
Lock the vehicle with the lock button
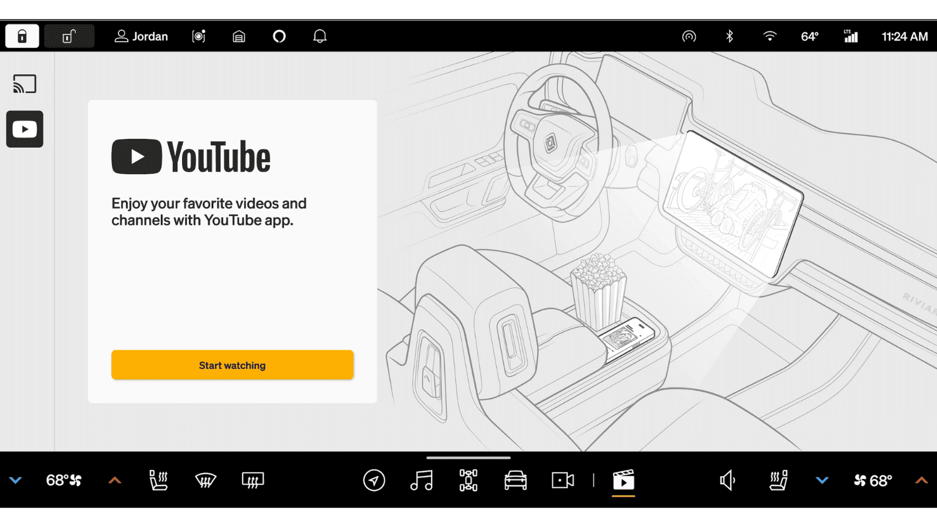[22, 36]
